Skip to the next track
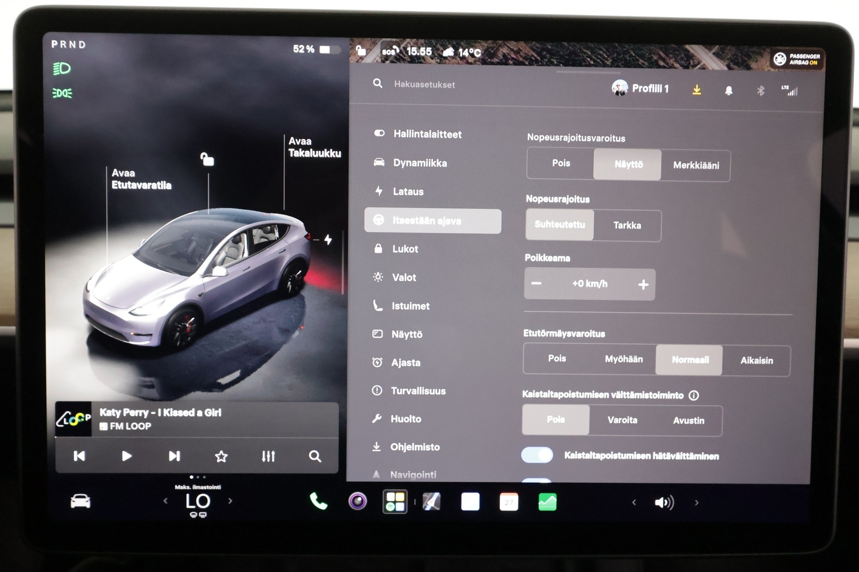Viewport: 859px width, 572px height. [174, 456]
